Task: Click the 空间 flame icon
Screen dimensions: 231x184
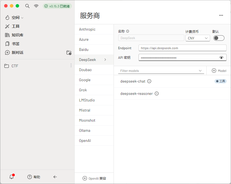Action: (x=7, y=17)
